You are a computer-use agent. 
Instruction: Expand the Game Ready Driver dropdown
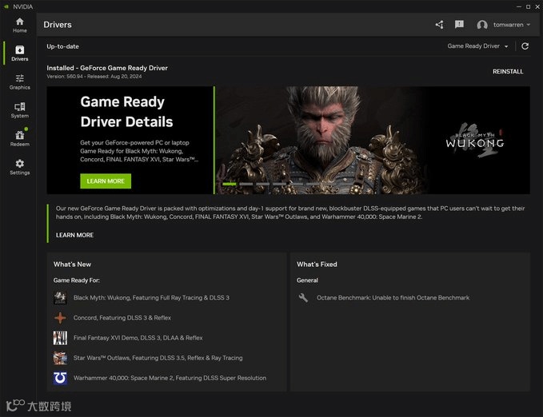(x=477, y=46)
